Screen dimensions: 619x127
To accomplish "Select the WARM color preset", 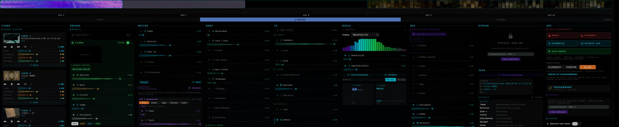I will [83, 124].
